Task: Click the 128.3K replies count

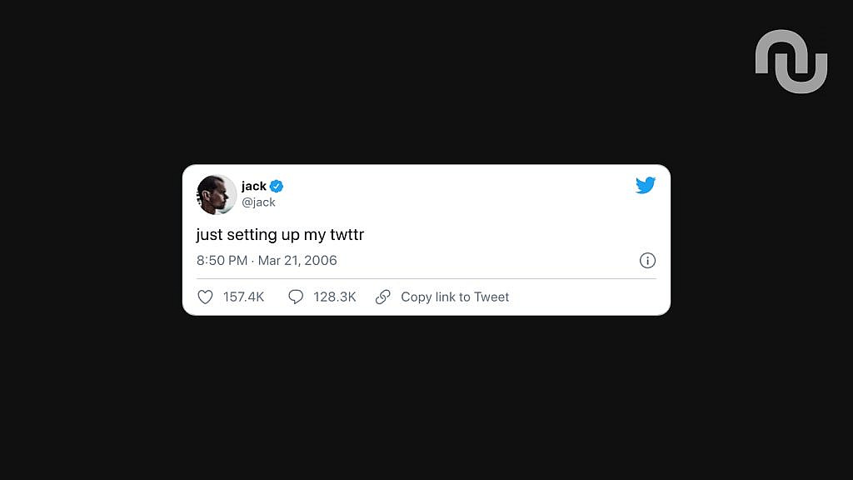Action: click(335, 297)
